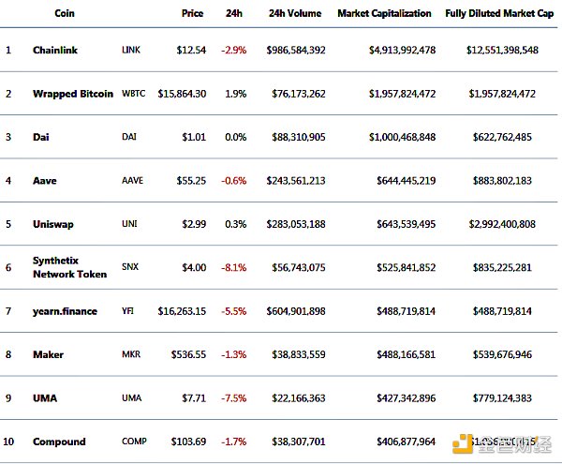Sort by 24h Volume header
Image resolution: width=562 pixels, height=464 pixels.
point(294,14)
